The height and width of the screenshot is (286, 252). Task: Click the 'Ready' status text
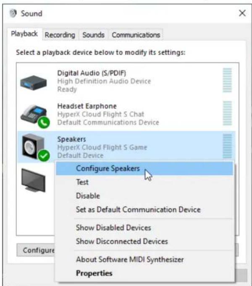(x=67, y=89)
